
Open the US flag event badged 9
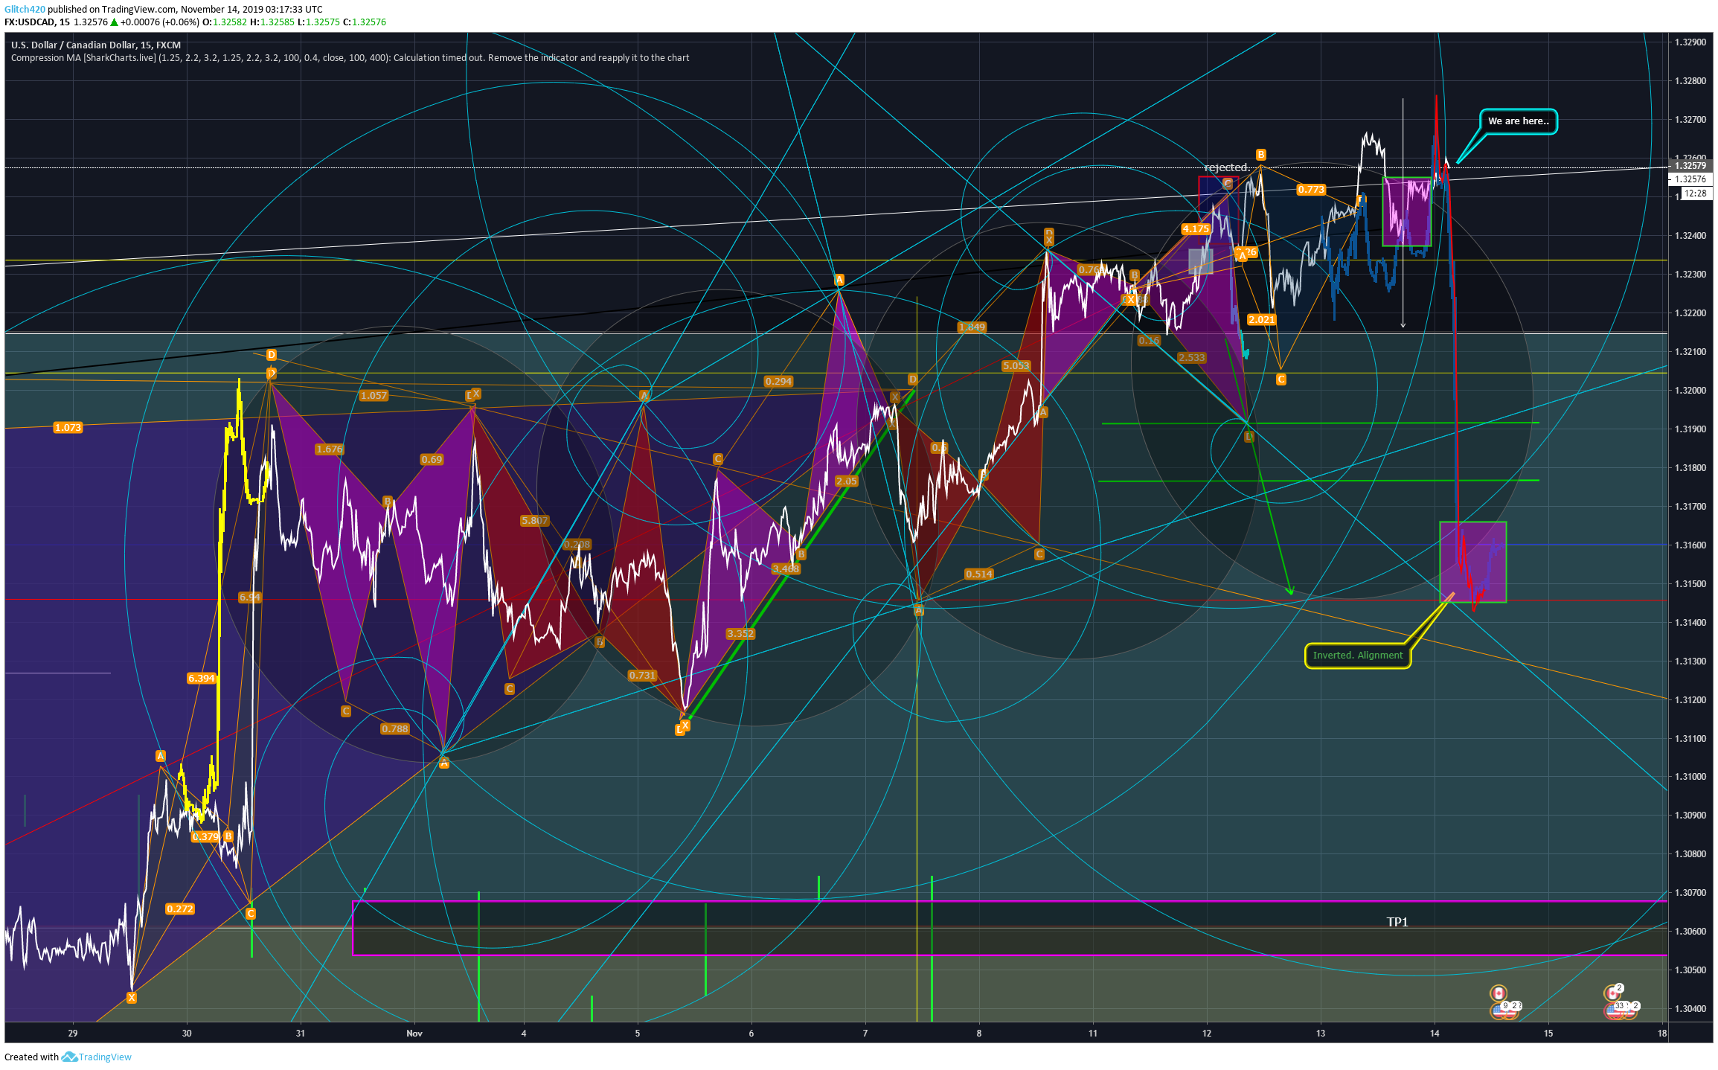1499,1010
